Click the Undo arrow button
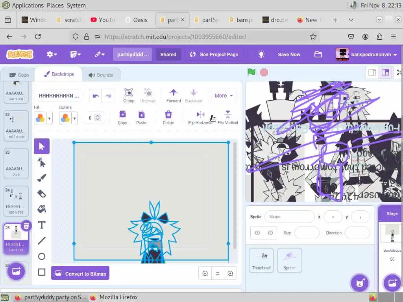This screenshot has width=403, height=302. click(x=95, y=96)
